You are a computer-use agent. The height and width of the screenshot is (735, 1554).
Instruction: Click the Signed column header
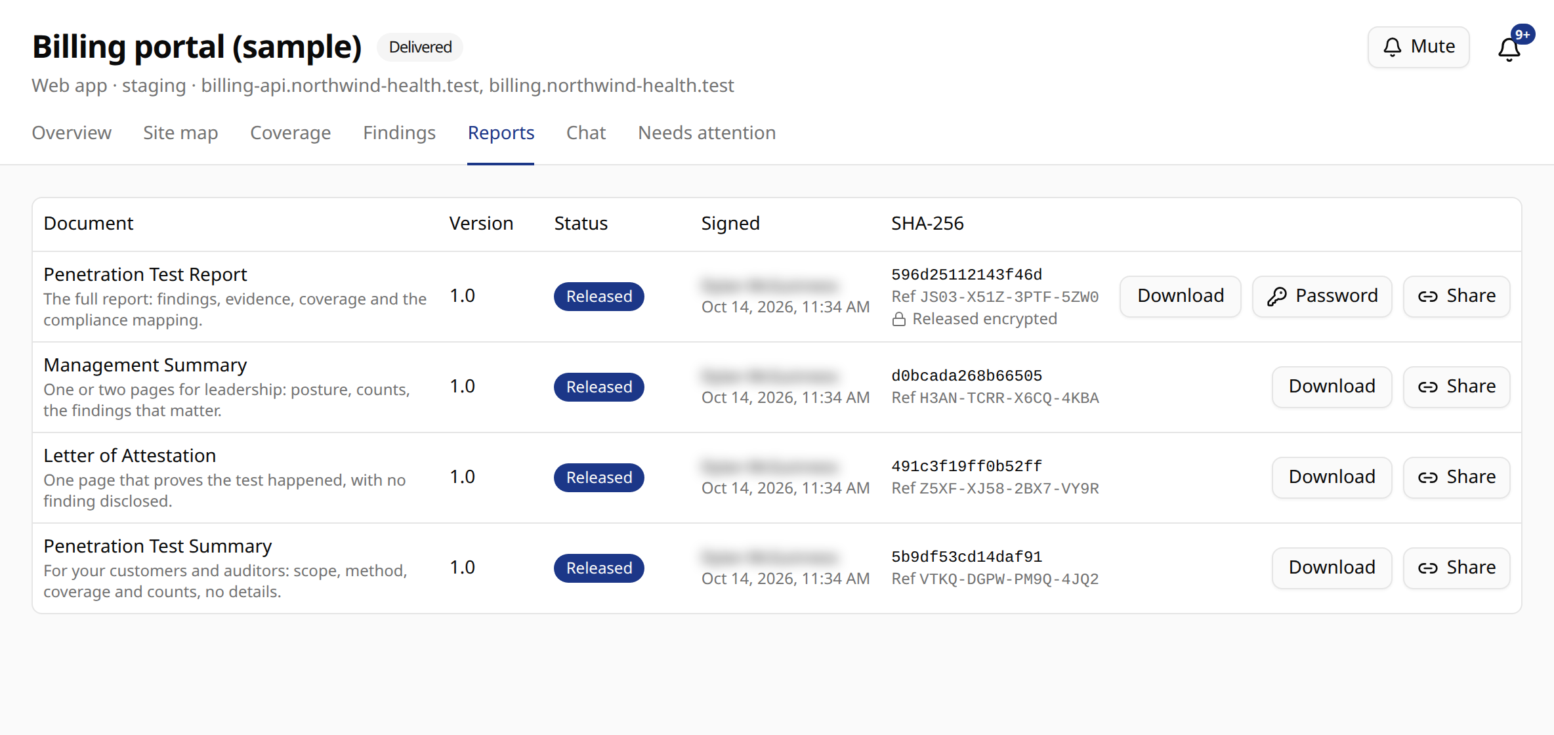coord(730,223)
